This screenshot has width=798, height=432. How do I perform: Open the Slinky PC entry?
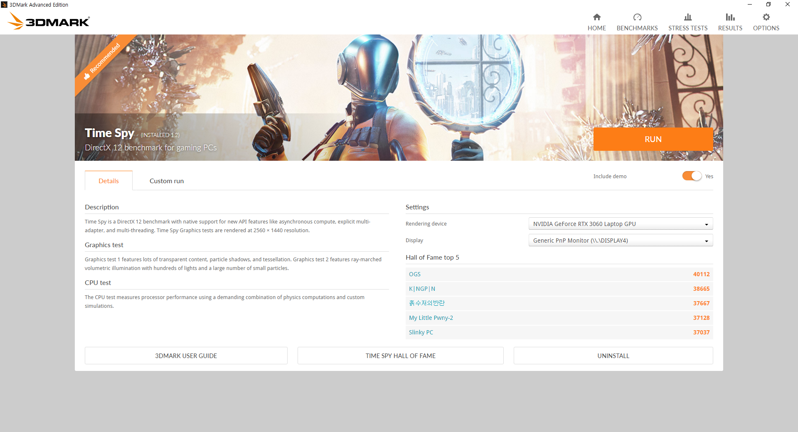(421, 332)
